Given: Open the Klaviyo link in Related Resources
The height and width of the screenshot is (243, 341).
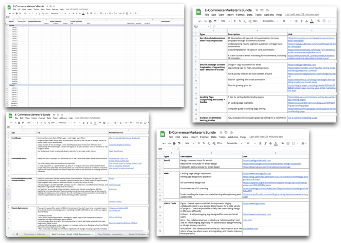Looking at the screenshot, I should [x=112, y=178].
